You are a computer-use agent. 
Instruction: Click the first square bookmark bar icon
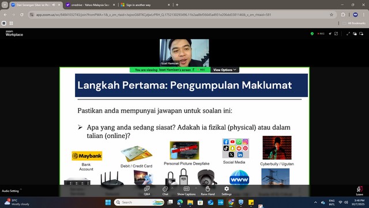(x=4, y=23)
